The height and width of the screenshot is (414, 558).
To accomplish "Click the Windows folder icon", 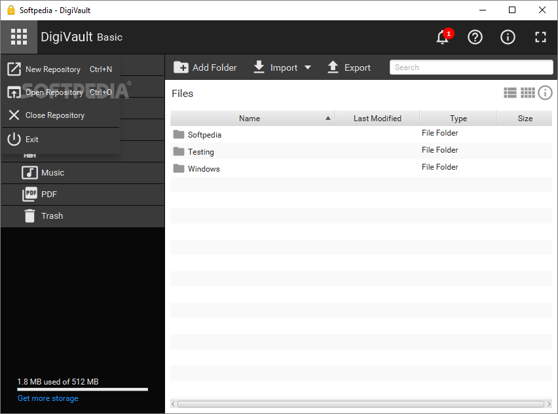I will click(179, 168).
